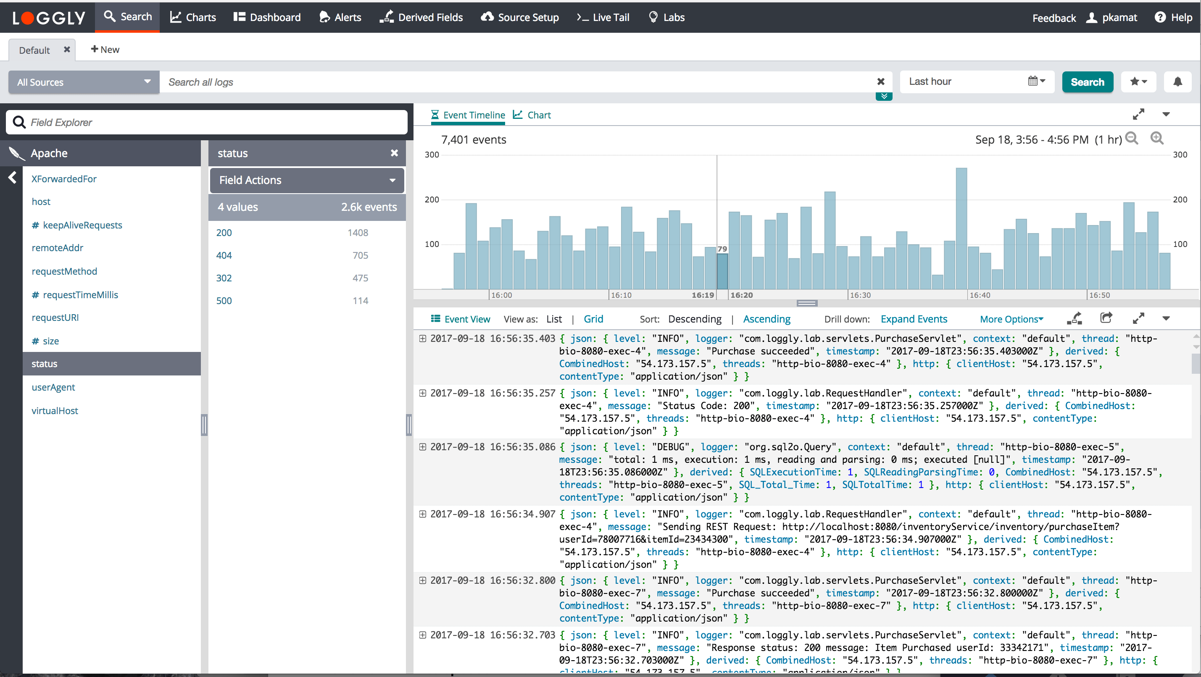
Task: Expand the first log event at 16:56:35.403
Action: [x=422, y=339]
